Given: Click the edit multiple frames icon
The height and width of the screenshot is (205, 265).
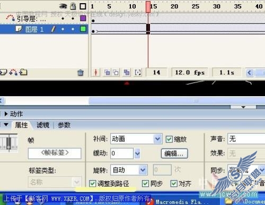Looking at the screenshot, I should click(x=127, y=72).
